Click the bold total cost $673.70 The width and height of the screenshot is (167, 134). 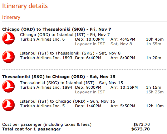141,129
